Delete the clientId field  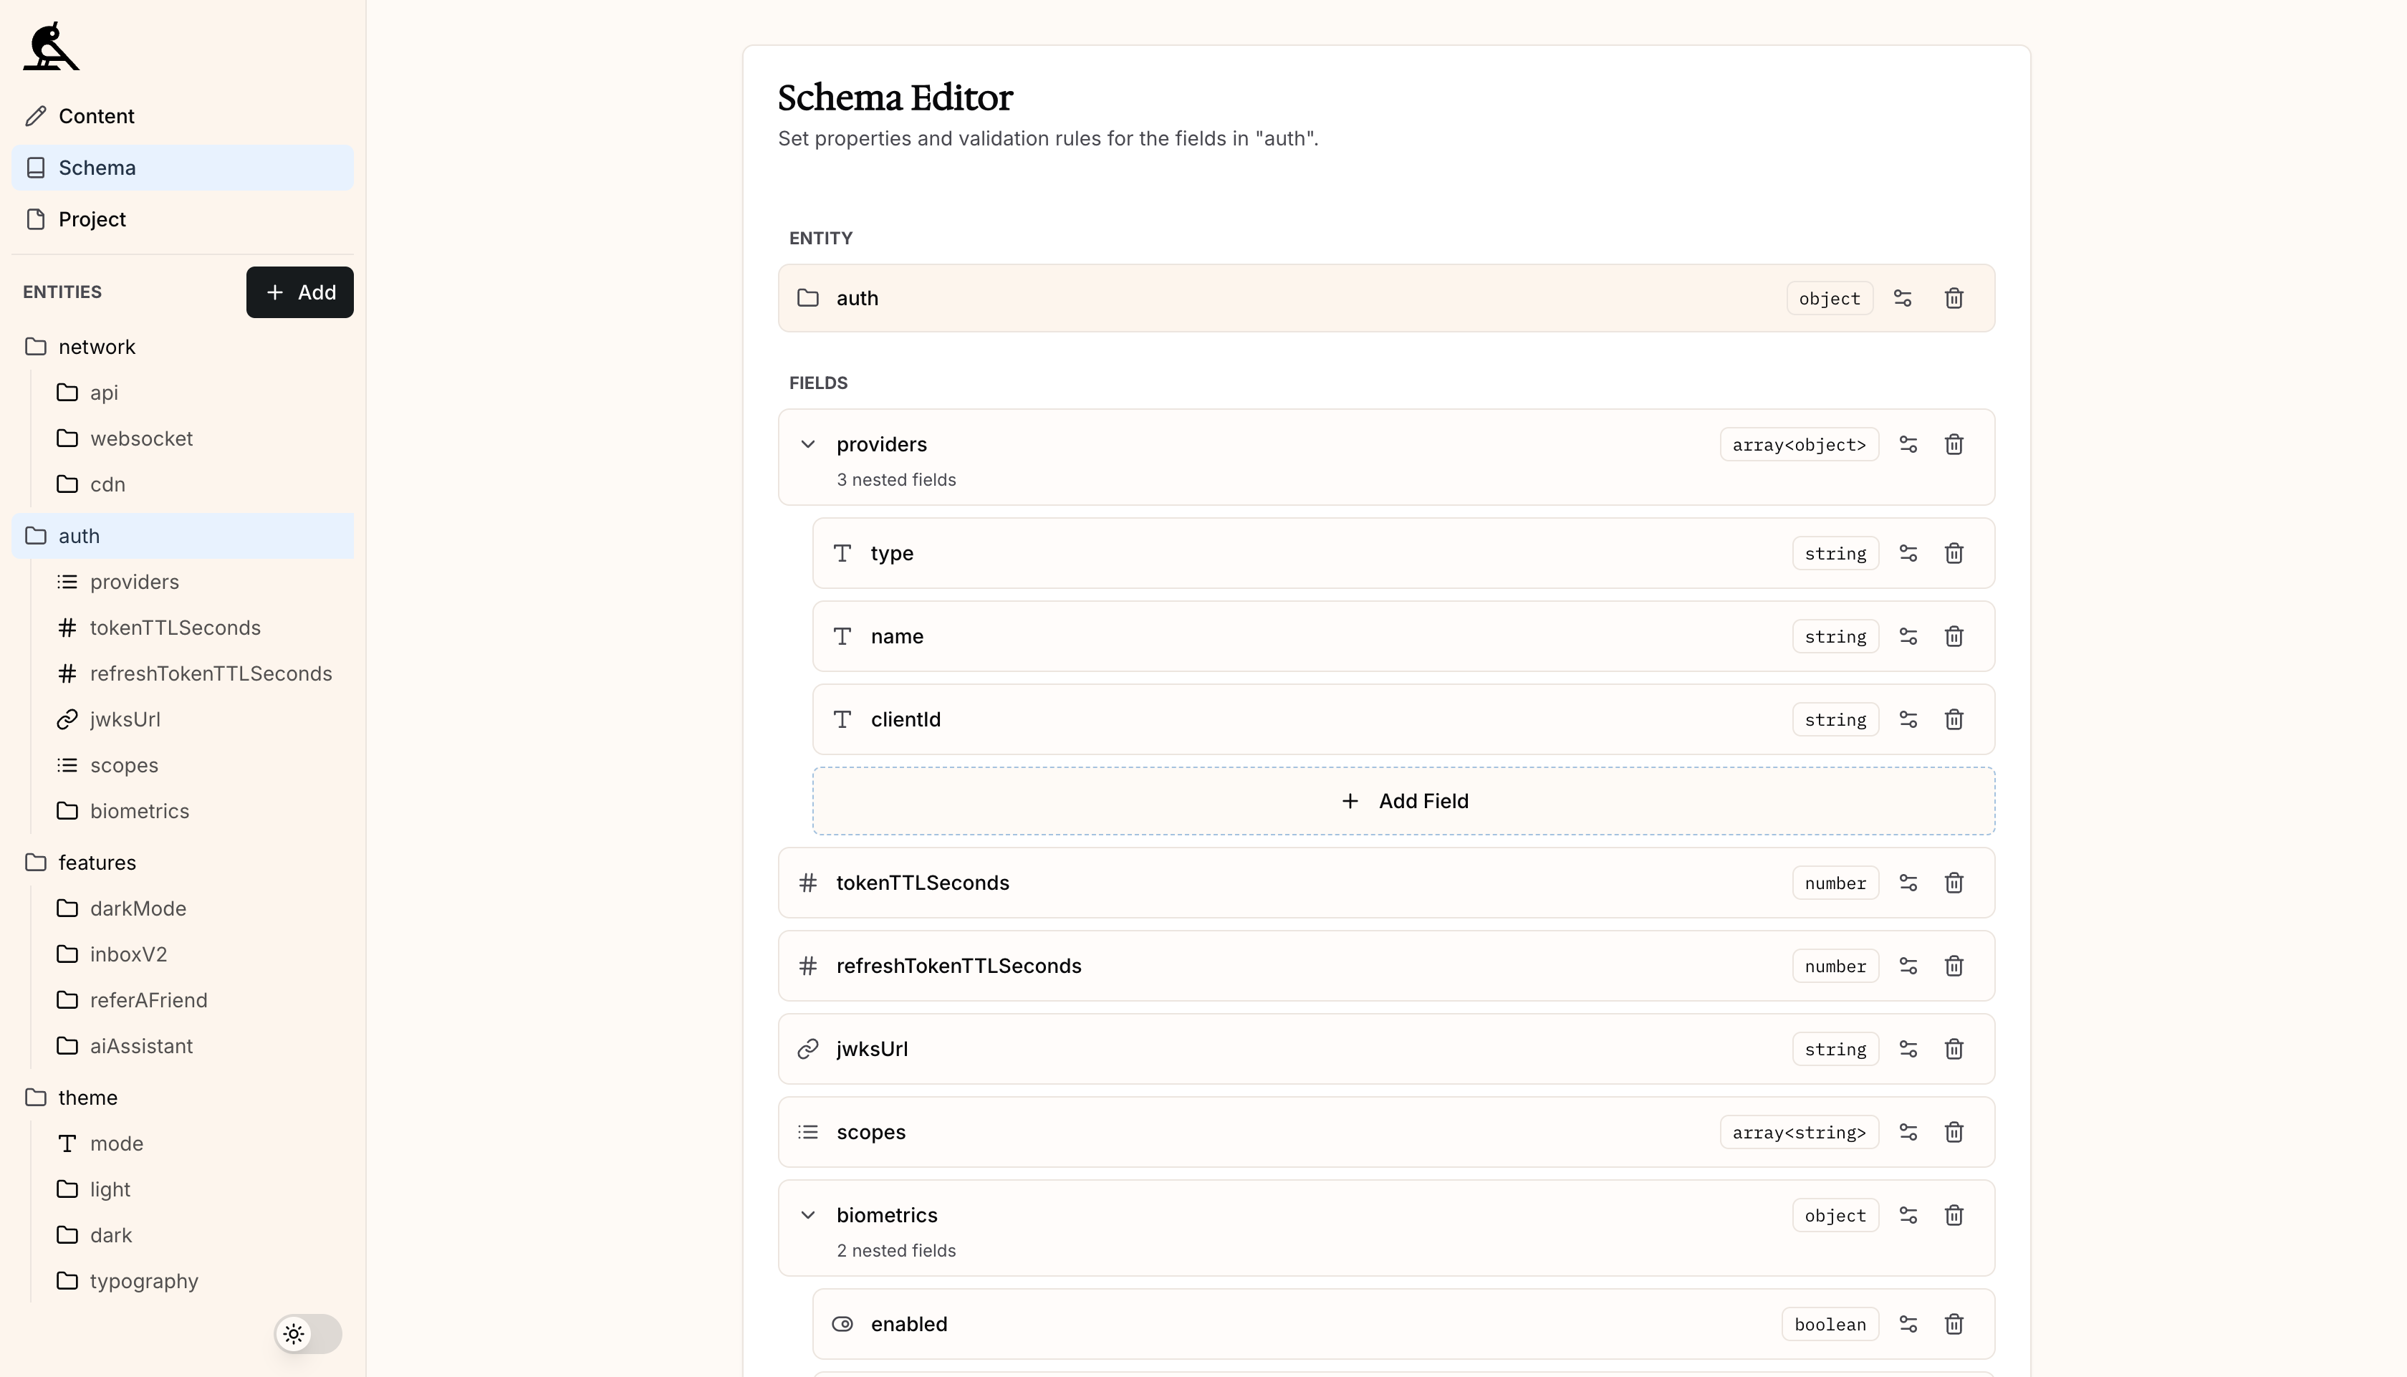1955,719
